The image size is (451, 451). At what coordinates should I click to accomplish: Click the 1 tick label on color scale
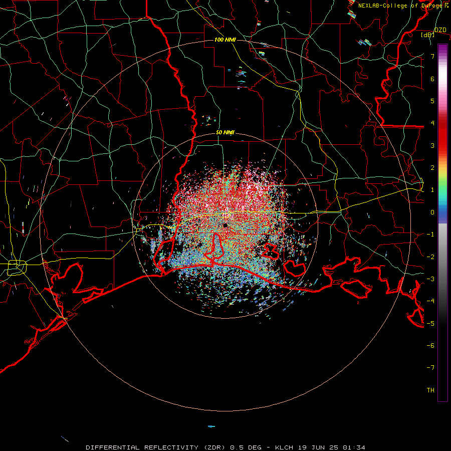pyautogui.click(x=432, y=190)
